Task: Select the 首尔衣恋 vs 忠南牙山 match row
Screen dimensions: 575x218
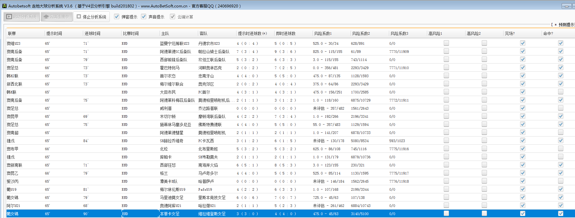Action: (x=168, y=76)
